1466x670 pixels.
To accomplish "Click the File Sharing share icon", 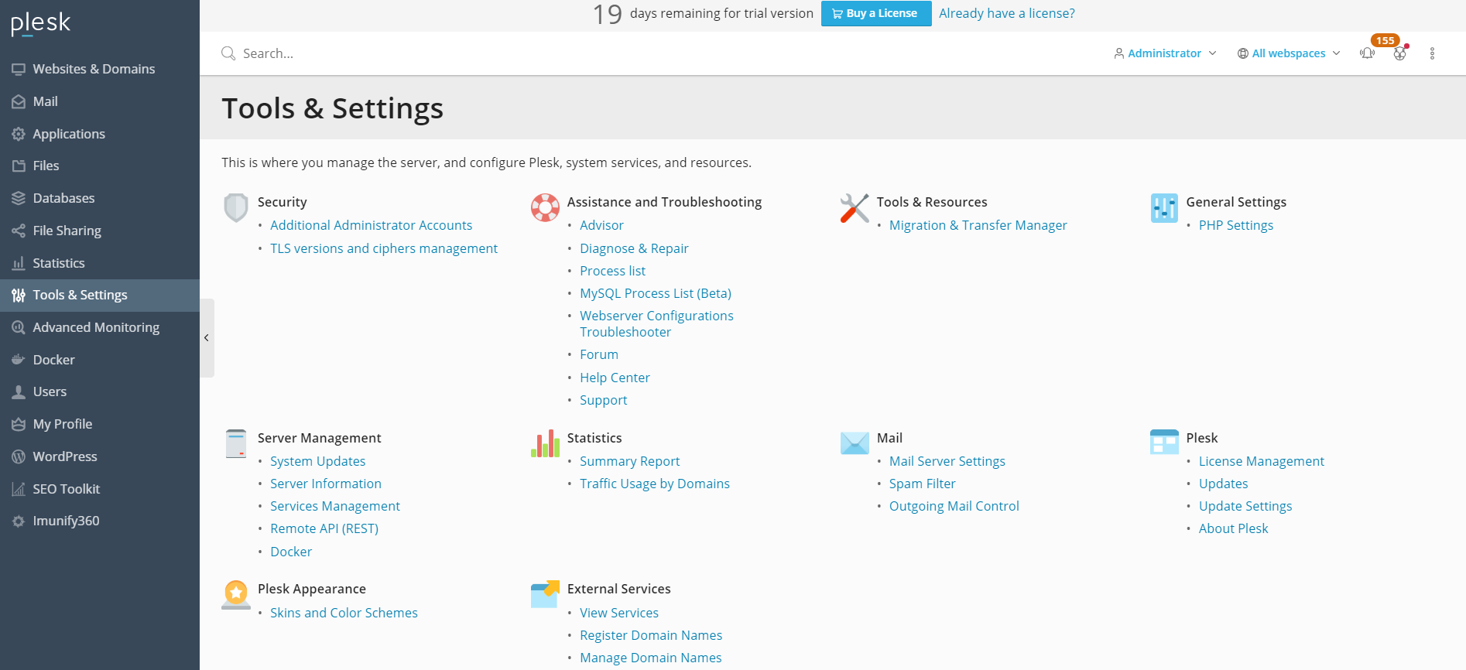I will (19, 231).
